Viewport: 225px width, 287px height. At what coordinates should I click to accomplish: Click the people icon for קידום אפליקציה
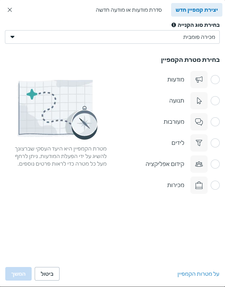tap(199, 164)
